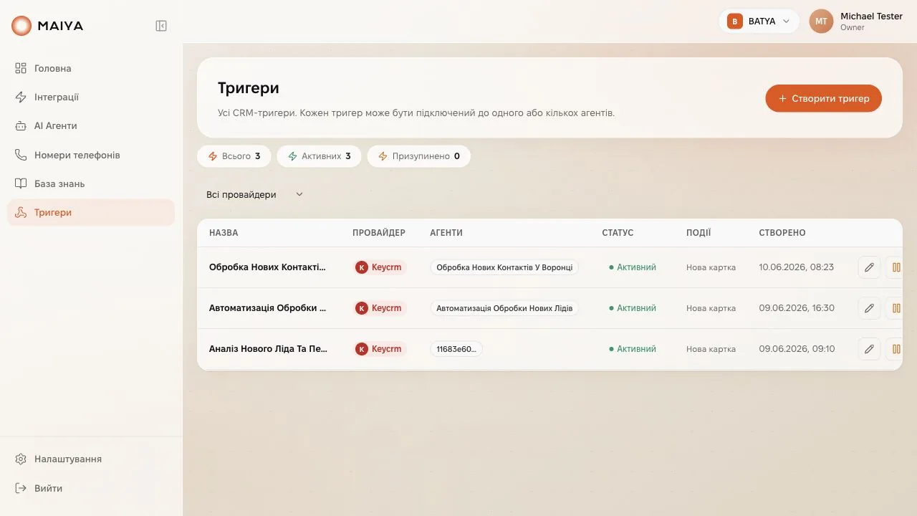Click НАЗВА column header
This screenshot has width=917, height=516.
tap(224, 233)
